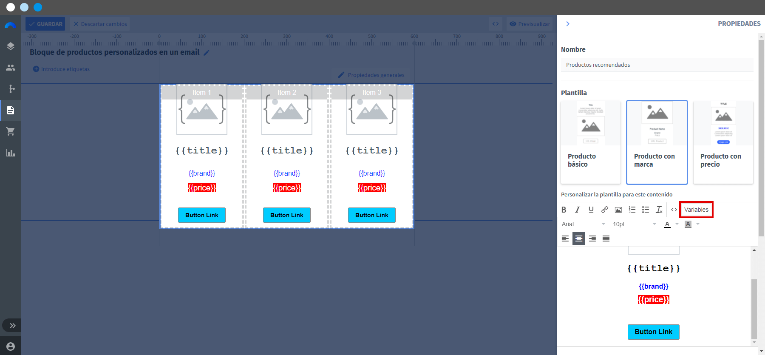Image resolution: width=765 pixels, height=355 pixels.
Task: Toggle underline formatting
Action: point(591,210)
